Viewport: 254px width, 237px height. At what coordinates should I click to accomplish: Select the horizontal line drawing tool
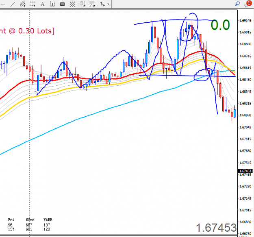(x=2, y=4)
